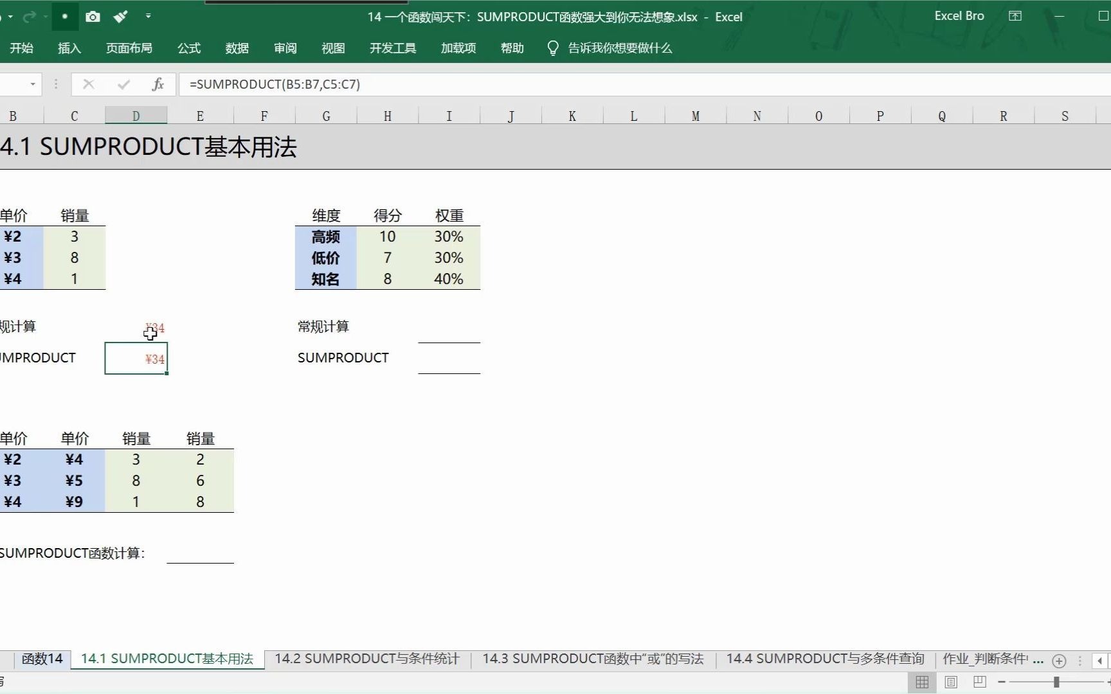Click the Redo icon
Viewport: 1111px width, 694px height.
[29, 17]
